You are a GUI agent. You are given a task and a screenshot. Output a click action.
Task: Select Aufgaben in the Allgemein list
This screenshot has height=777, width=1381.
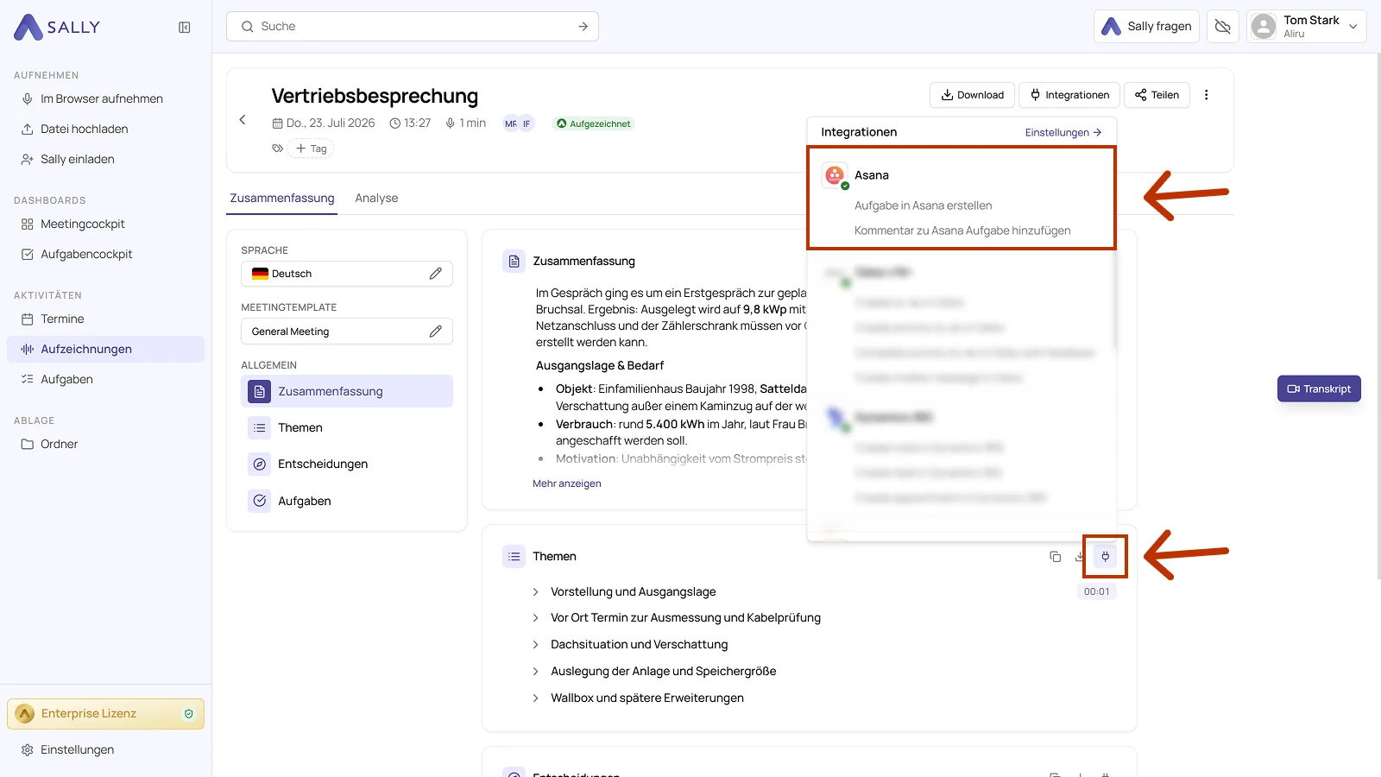point(347,502)
